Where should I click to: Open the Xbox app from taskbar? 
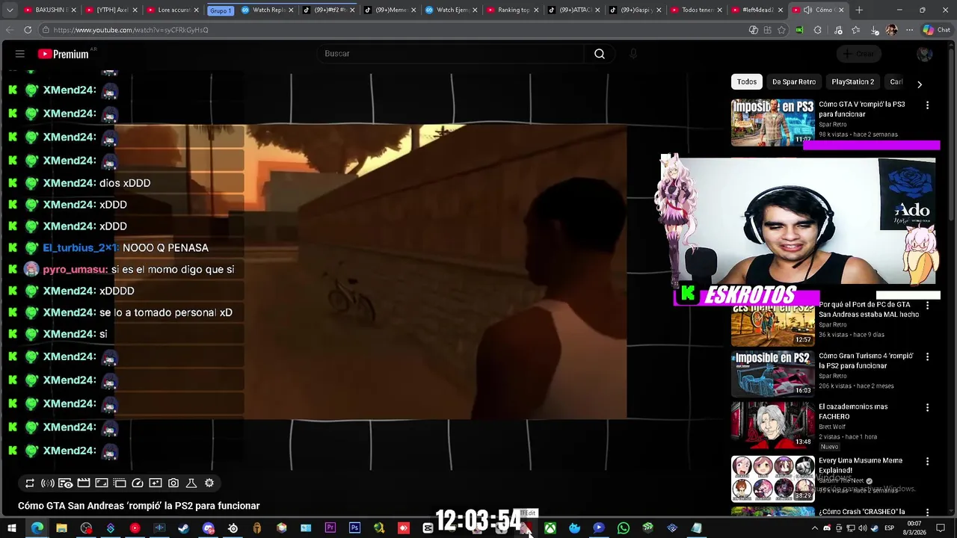point(550,528)
